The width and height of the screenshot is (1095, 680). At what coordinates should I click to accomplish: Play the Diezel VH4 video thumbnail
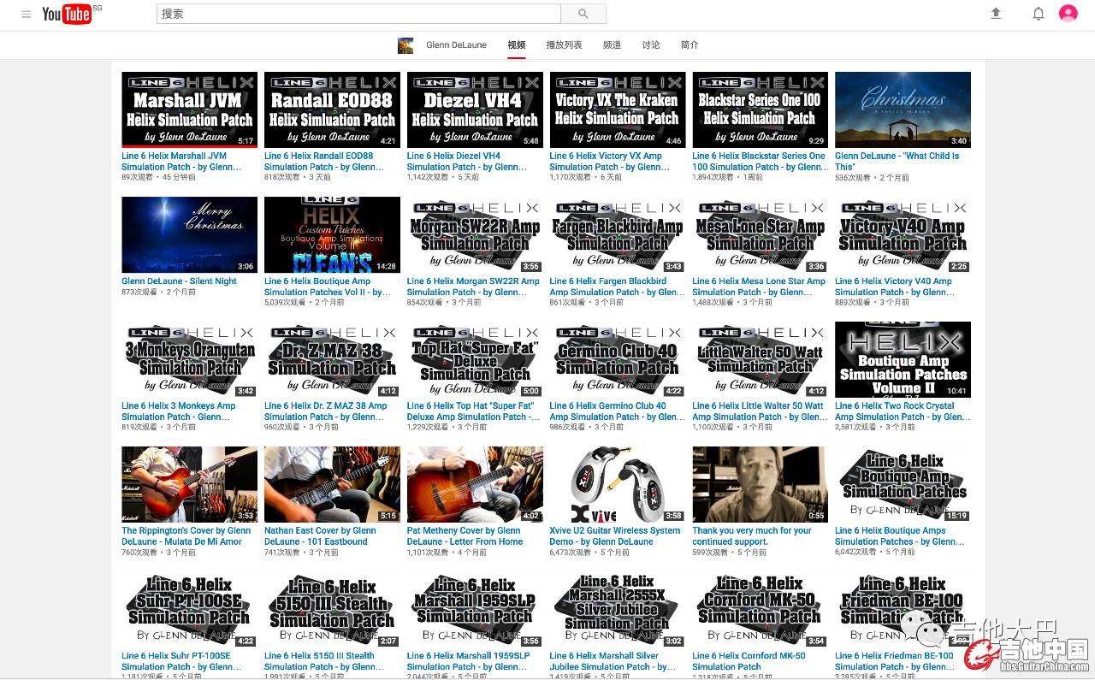click(x=475, y=109)
